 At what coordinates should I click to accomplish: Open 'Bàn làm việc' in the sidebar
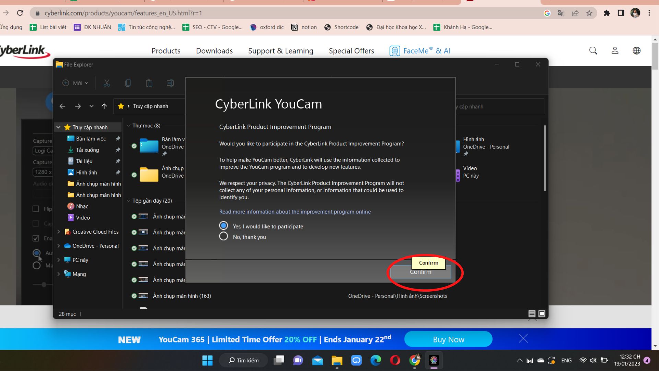click(91, 138)
